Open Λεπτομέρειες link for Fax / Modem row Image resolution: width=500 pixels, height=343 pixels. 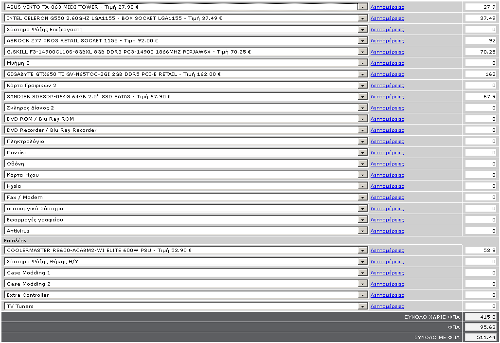click(x=387, y=197)
